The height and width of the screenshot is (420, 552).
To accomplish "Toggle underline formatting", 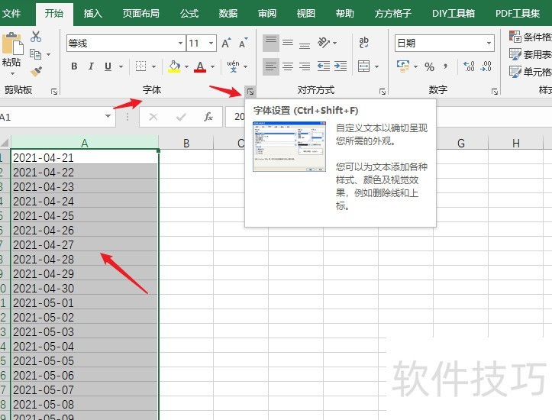I will (x=108, y=66).
